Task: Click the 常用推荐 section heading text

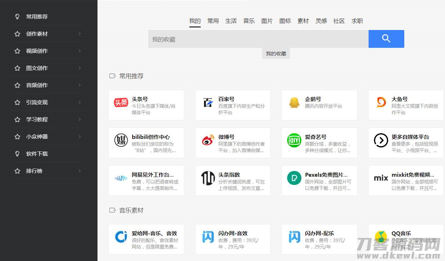Action: [x=131, y=76]
